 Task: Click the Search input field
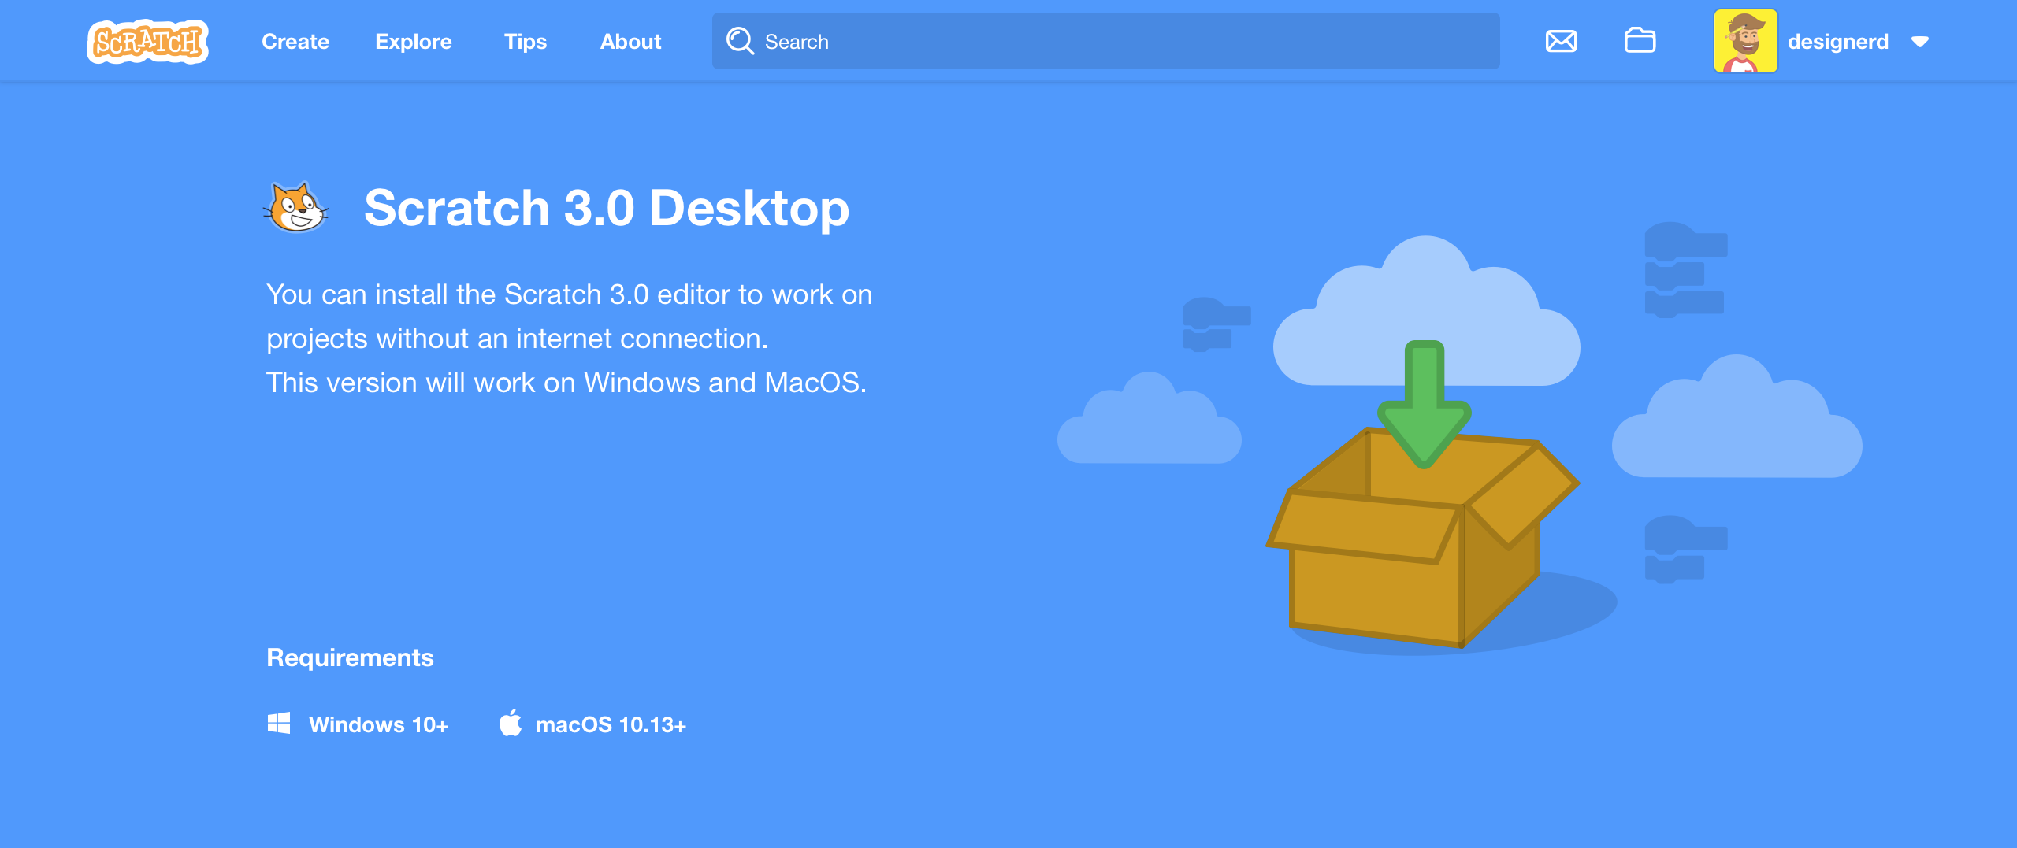tap(1105, 41)
